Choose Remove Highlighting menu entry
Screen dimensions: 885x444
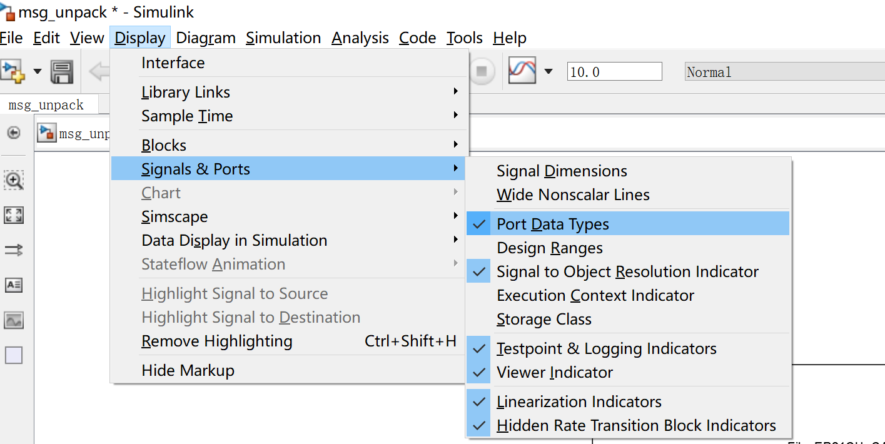point(288,341)
